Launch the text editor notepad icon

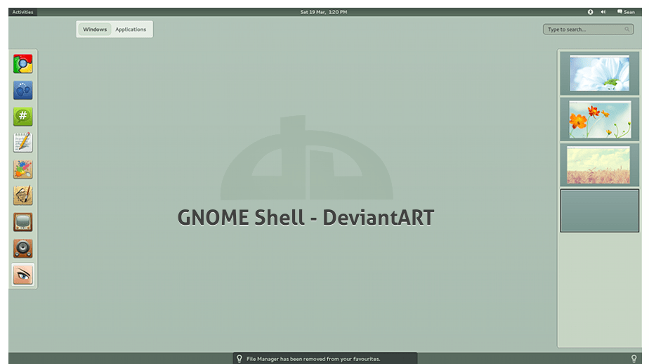(22, 143)
